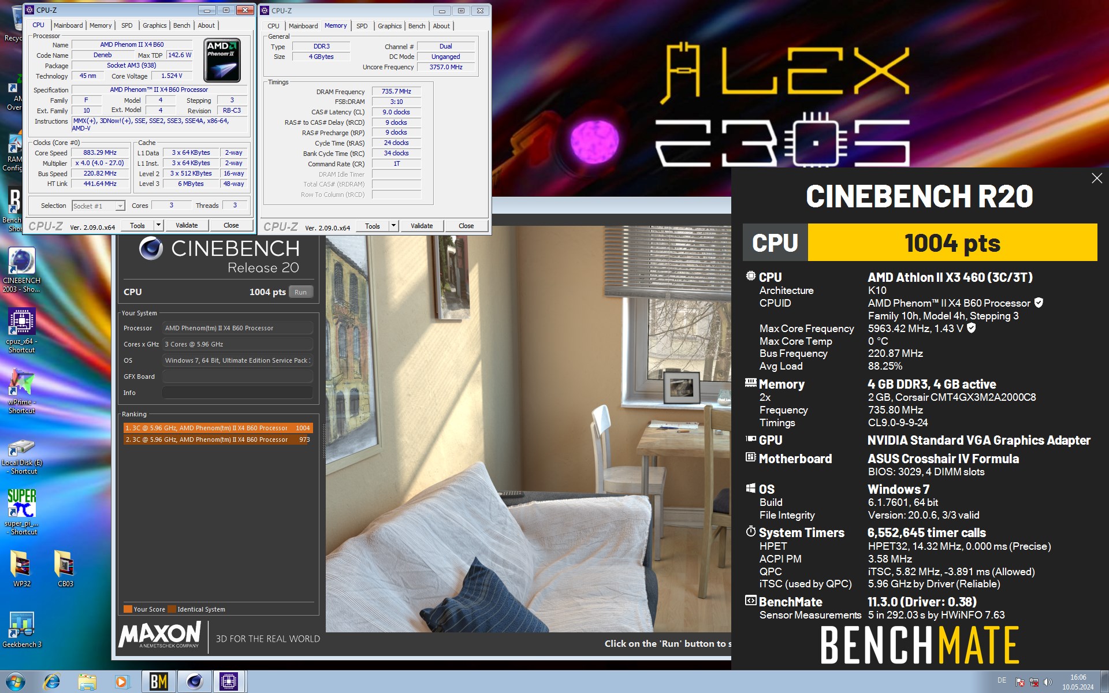This screenshot has height=693, width=1109.
Task: Open the CB03 desktop folder icon
Action: [x=65, y=569]
